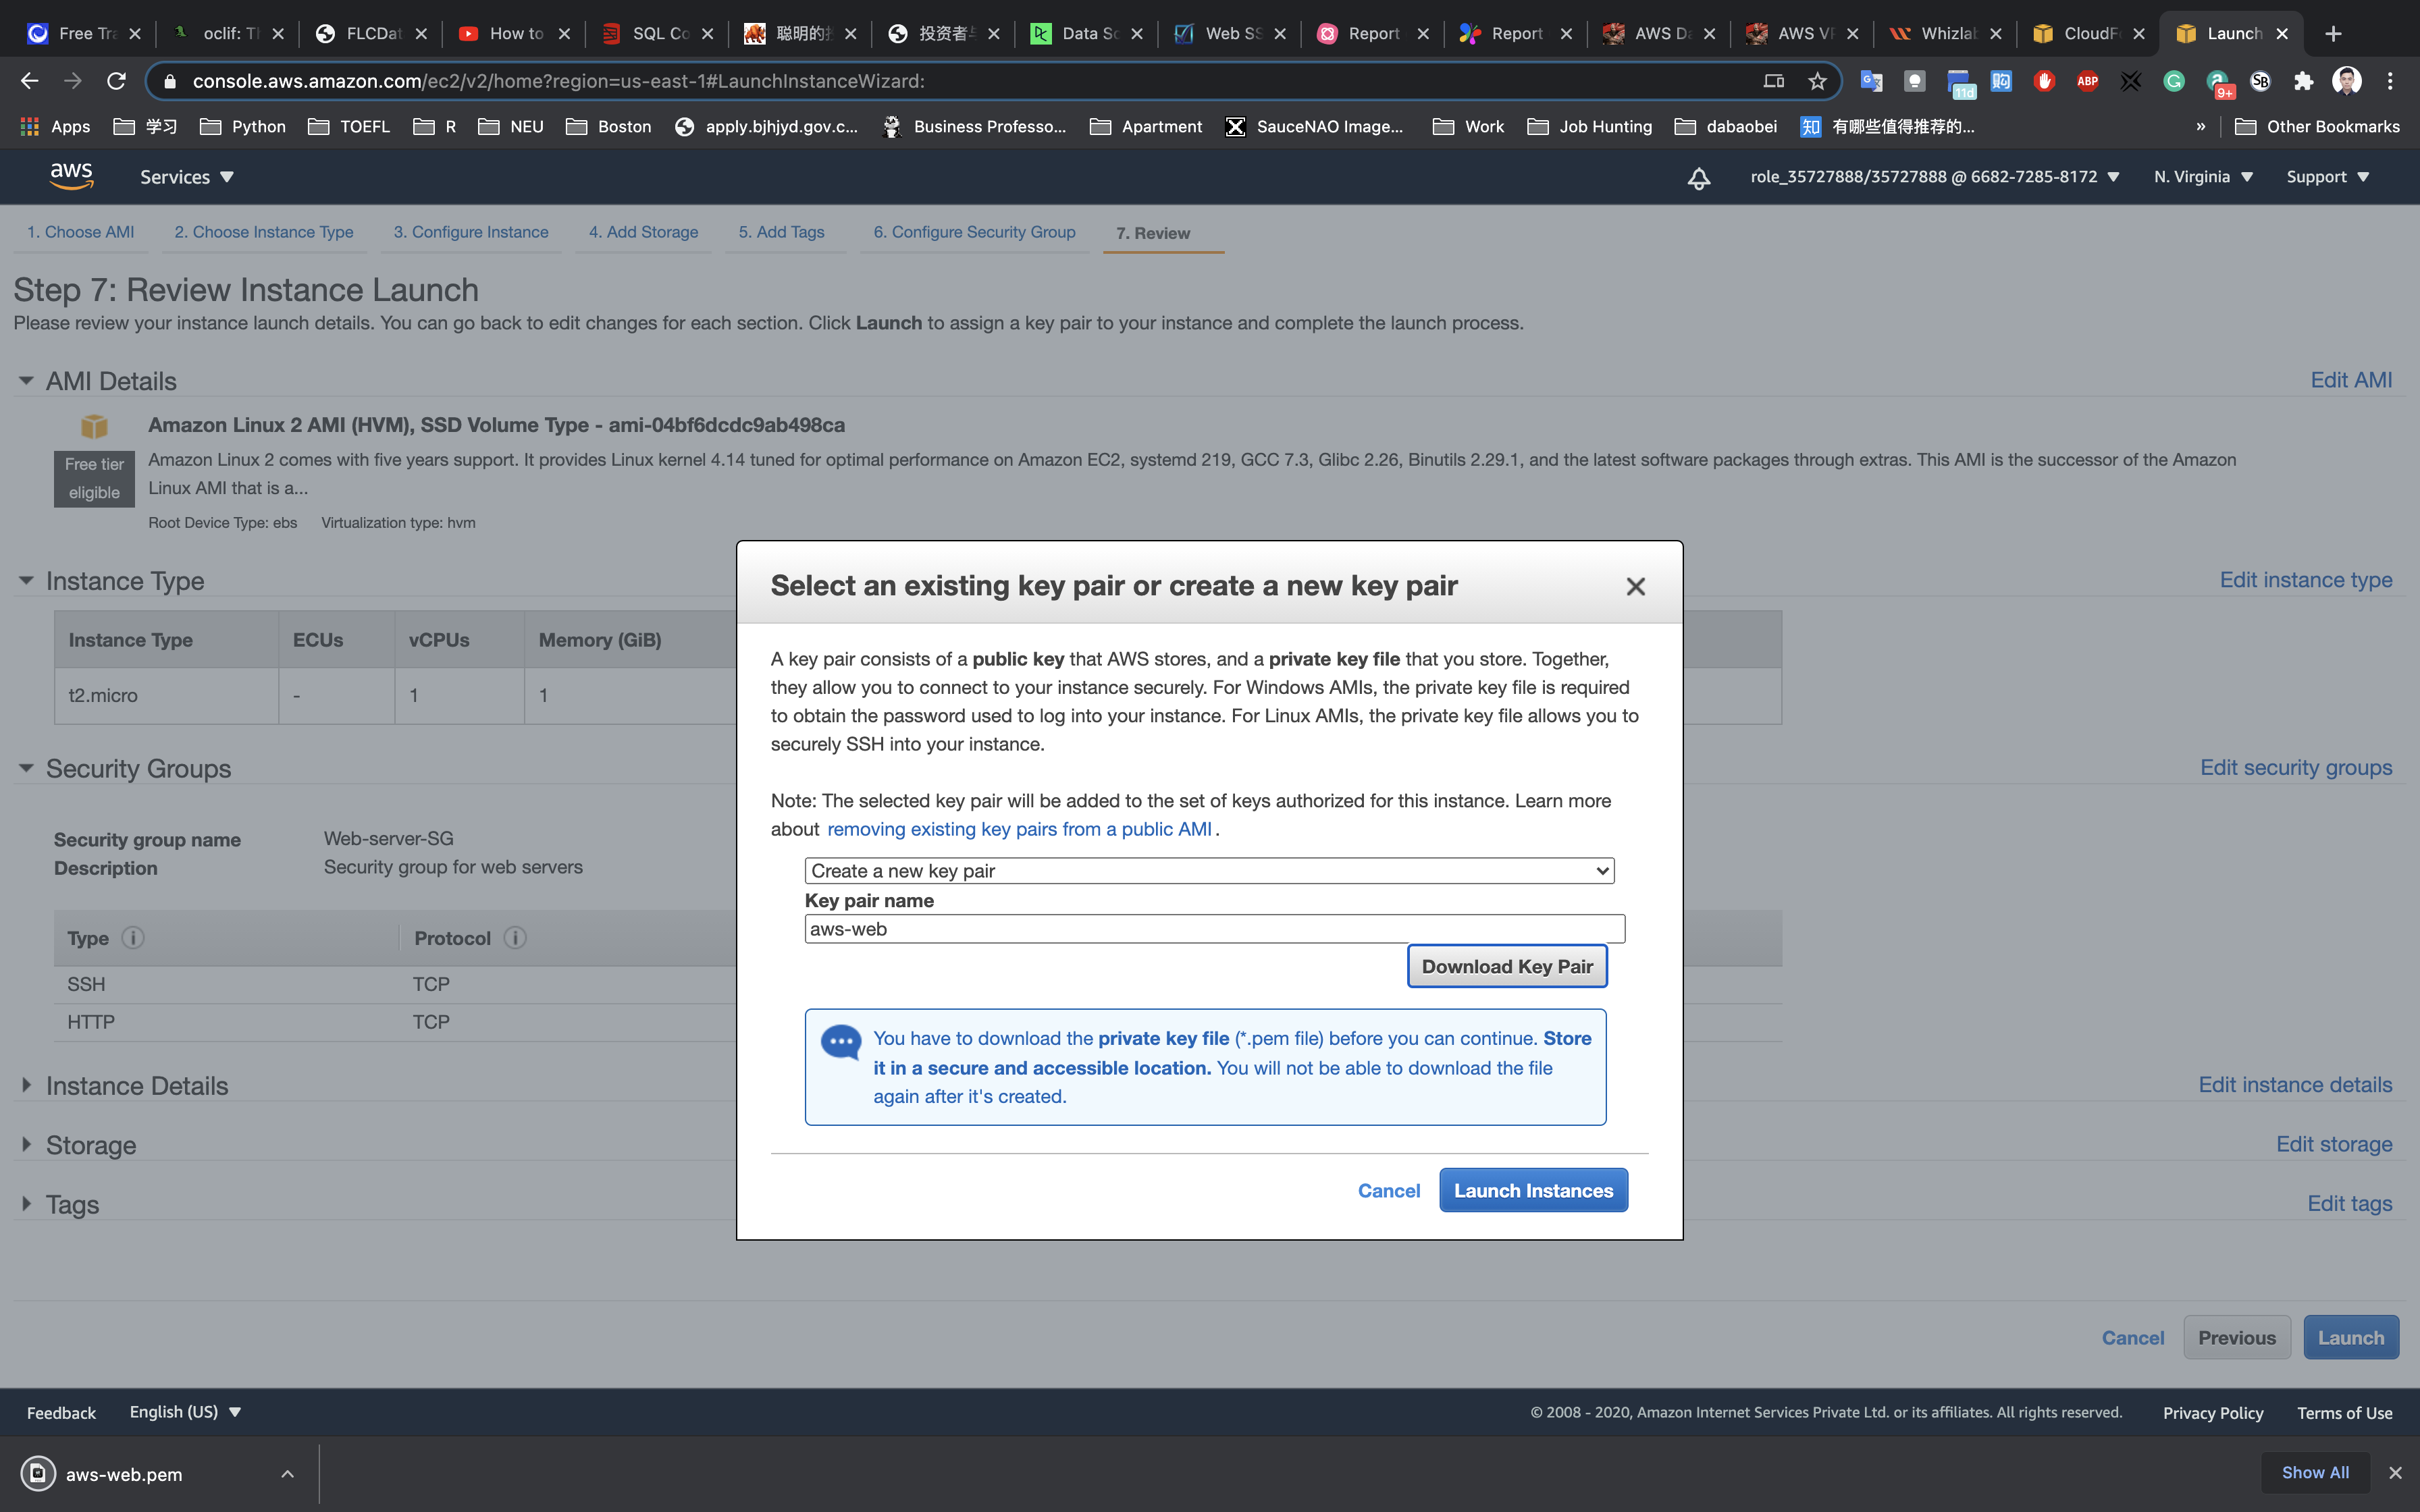
Task: Open the key pair option dropdown
Action: pos(1209,871)
